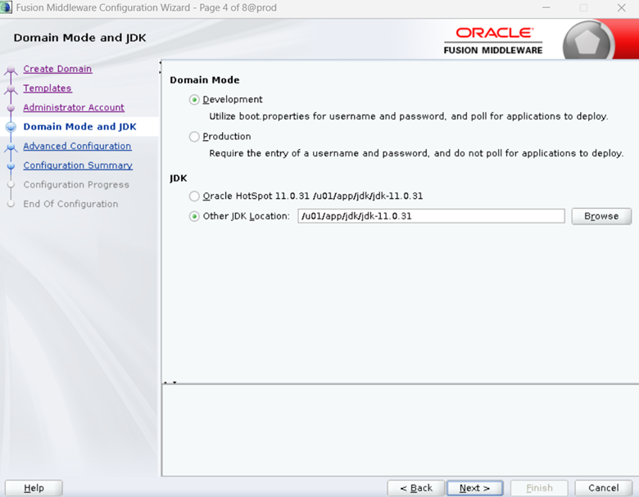This screenshot has height=497, width=639.
Task: Click the Next button
Action: click(x=475, y=488)
